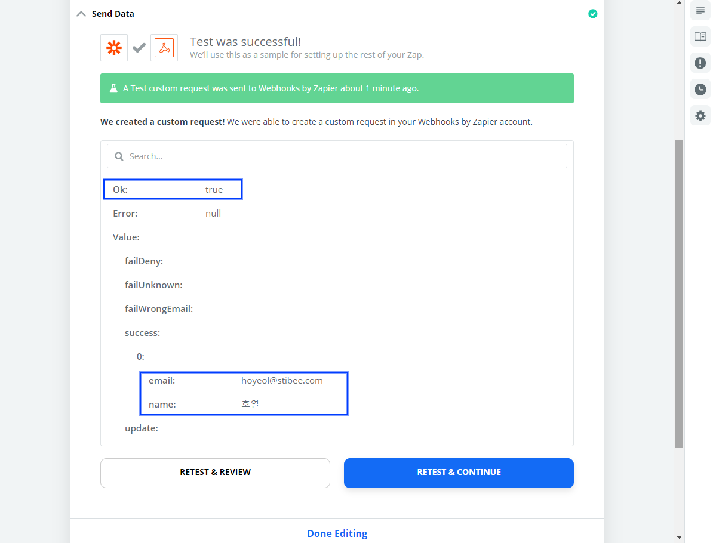Click the RETEST & CONTINUE button
Screen dimensions: 716x543
(459, 473)
